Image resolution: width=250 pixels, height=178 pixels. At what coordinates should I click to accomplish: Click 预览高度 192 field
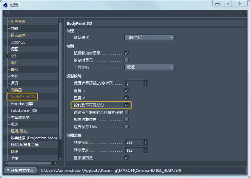[135, 150]
